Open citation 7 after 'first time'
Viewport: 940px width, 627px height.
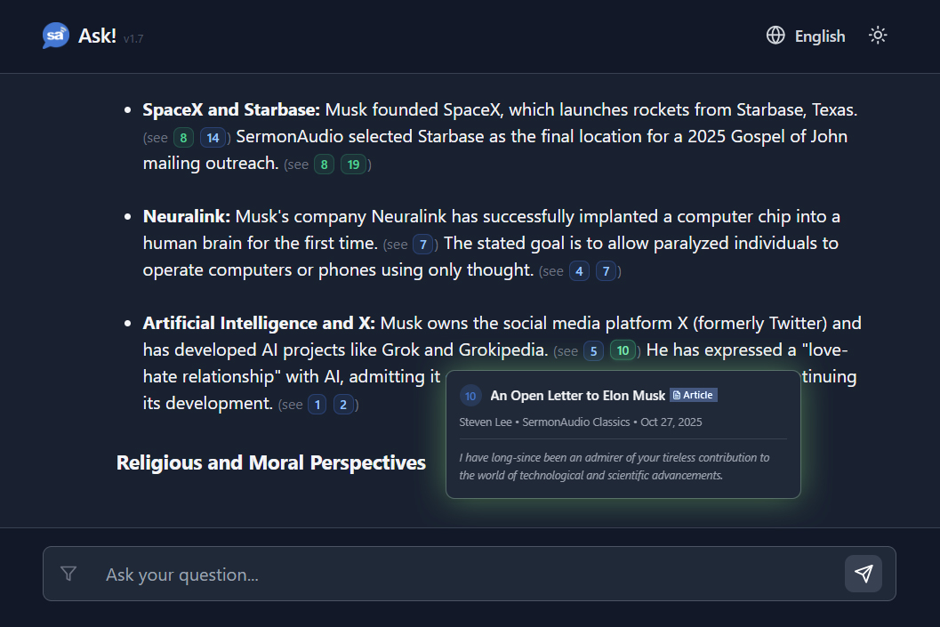tap(423, 245)
